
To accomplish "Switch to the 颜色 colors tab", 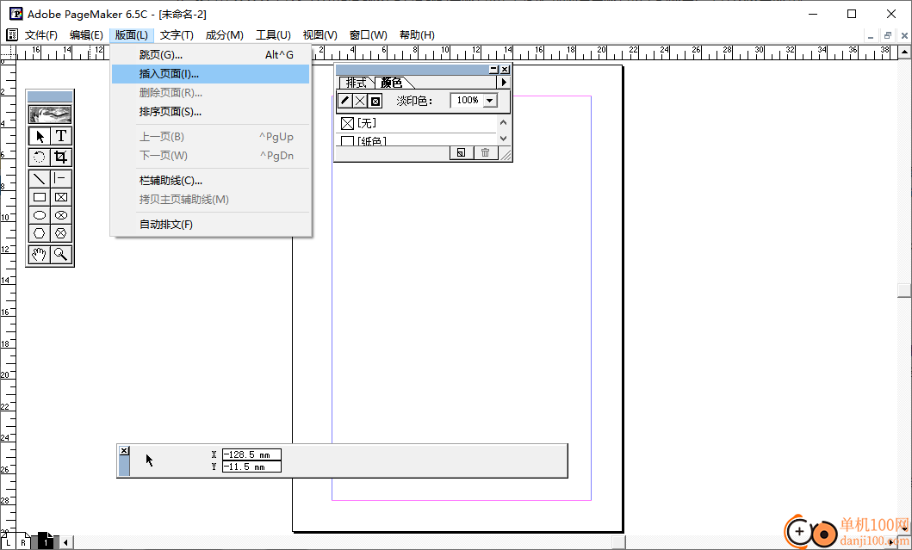I will [392, 83].
